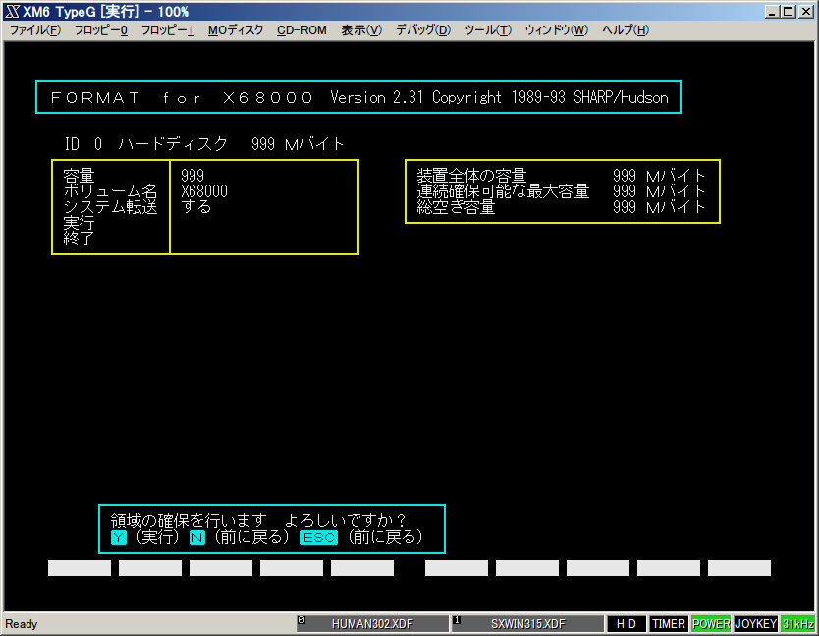Select the システム転送 option
This screenshot has height=636, width=819.
click(x=110, y=207)
